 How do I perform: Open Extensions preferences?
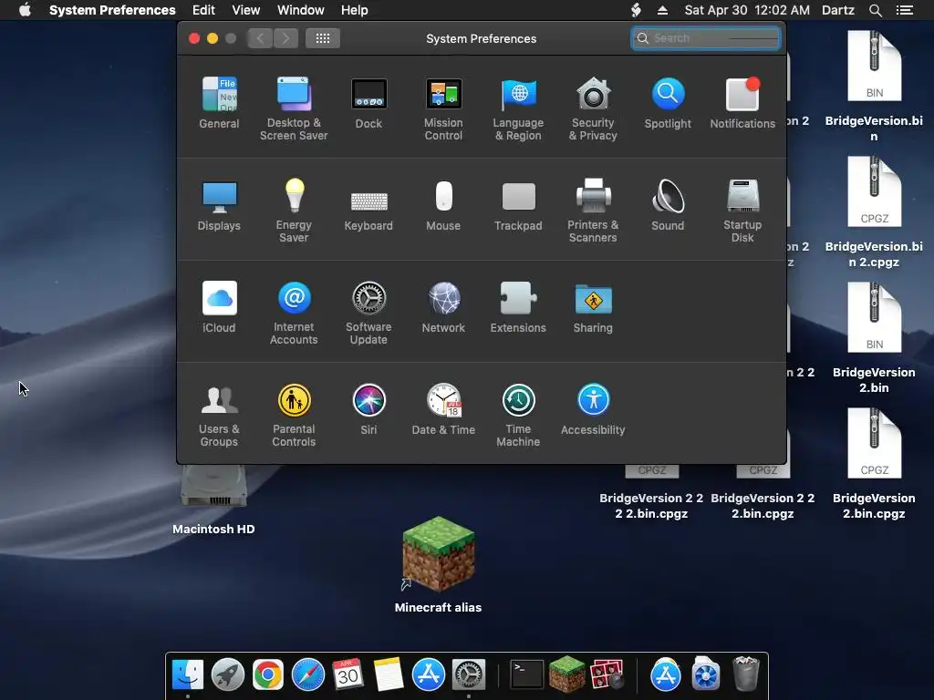tap(518, 307)
